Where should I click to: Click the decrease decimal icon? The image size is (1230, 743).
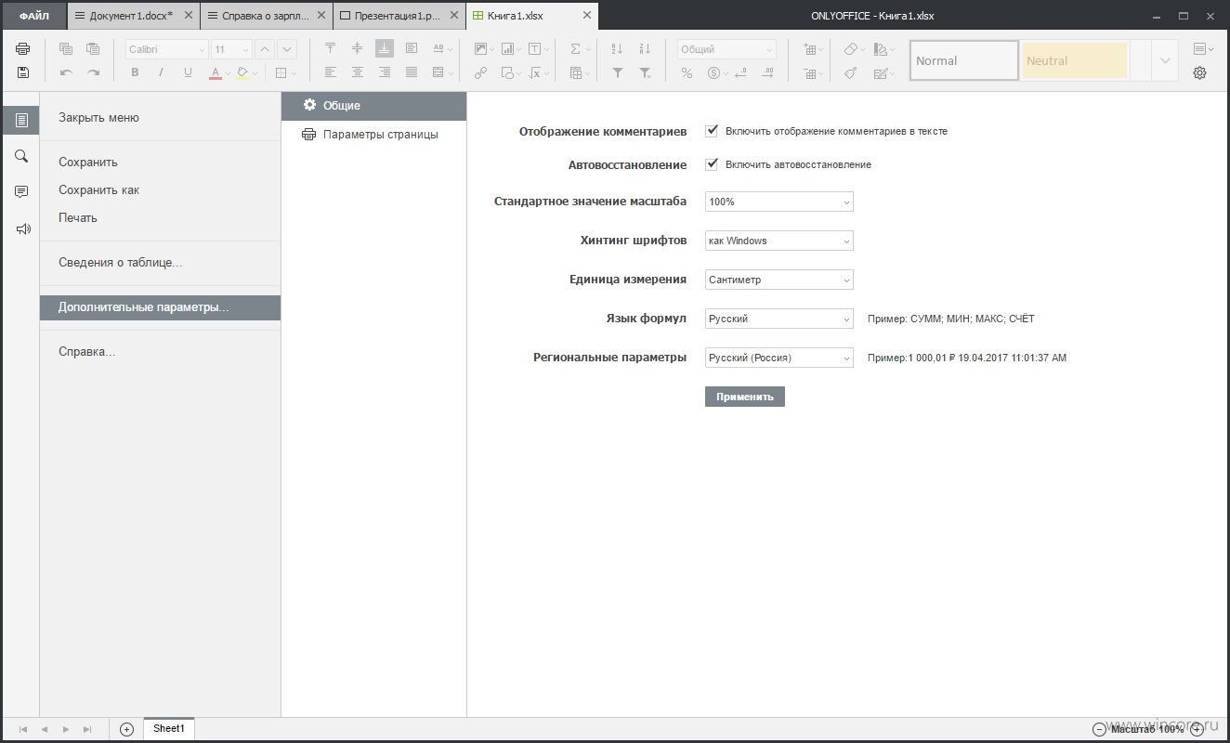coord(741,72)
